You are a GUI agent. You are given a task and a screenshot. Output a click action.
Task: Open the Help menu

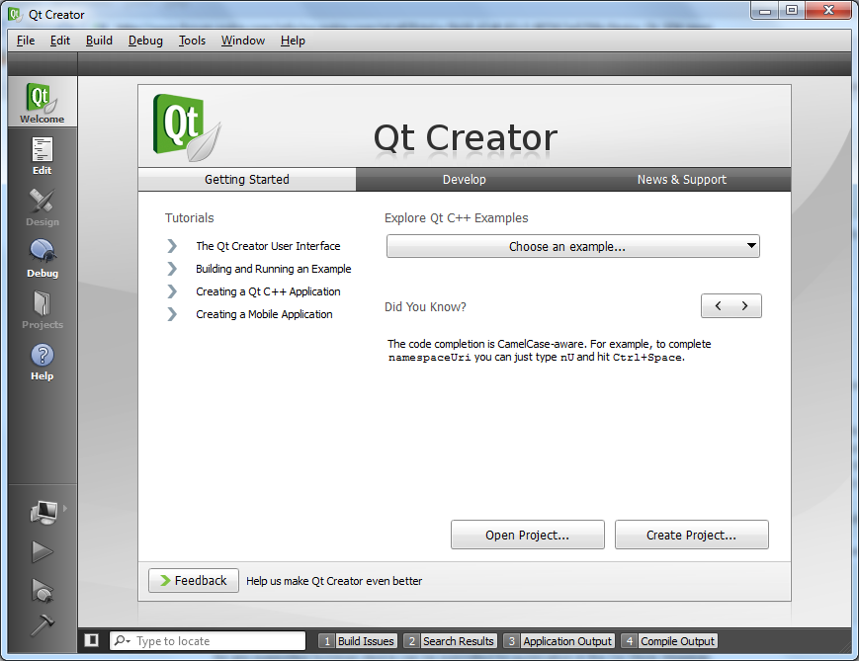coord(293,41)
